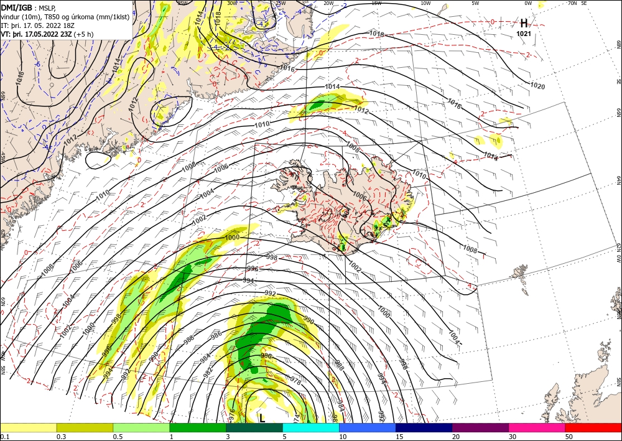Viewport: 622px width, 441px height.
Task: Click the 'H' high-pressure center marker
Action: tap(524, 23)
